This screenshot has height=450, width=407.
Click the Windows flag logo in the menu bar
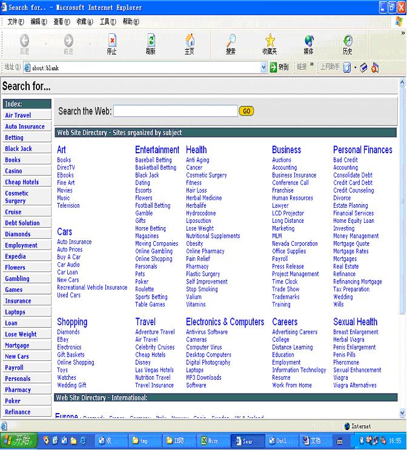(399, 22)
